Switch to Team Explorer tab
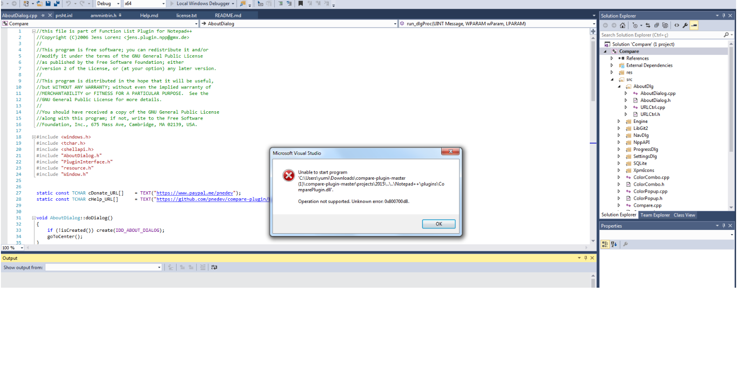The image size is (737, 378). pyautogui.click(x=655, y=215)
